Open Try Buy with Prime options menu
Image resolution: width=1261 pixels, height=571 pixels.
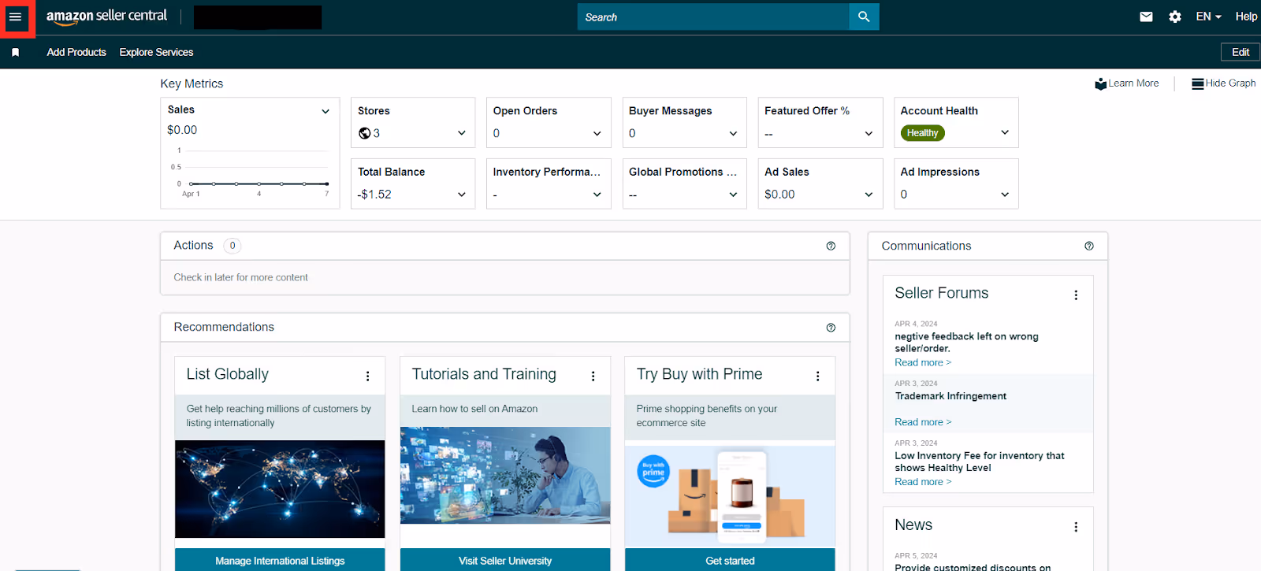tap(817, 376)
